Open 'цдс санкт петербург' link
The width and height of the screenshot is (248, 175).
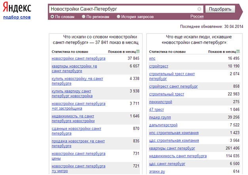click(x=167, y=164)
